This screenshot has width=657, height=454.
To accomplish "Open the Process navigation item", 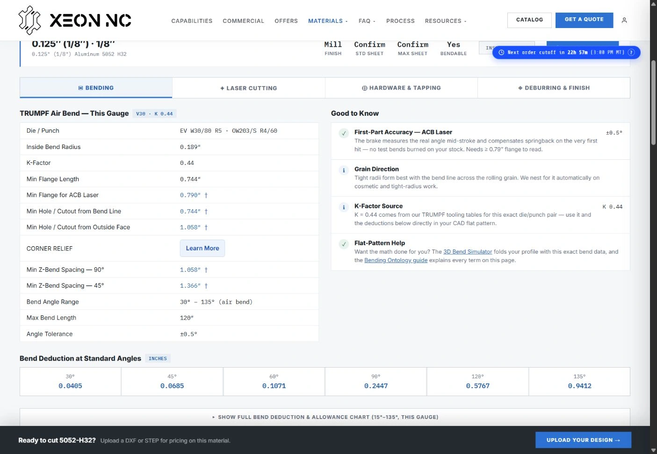I will pos(400,21).
